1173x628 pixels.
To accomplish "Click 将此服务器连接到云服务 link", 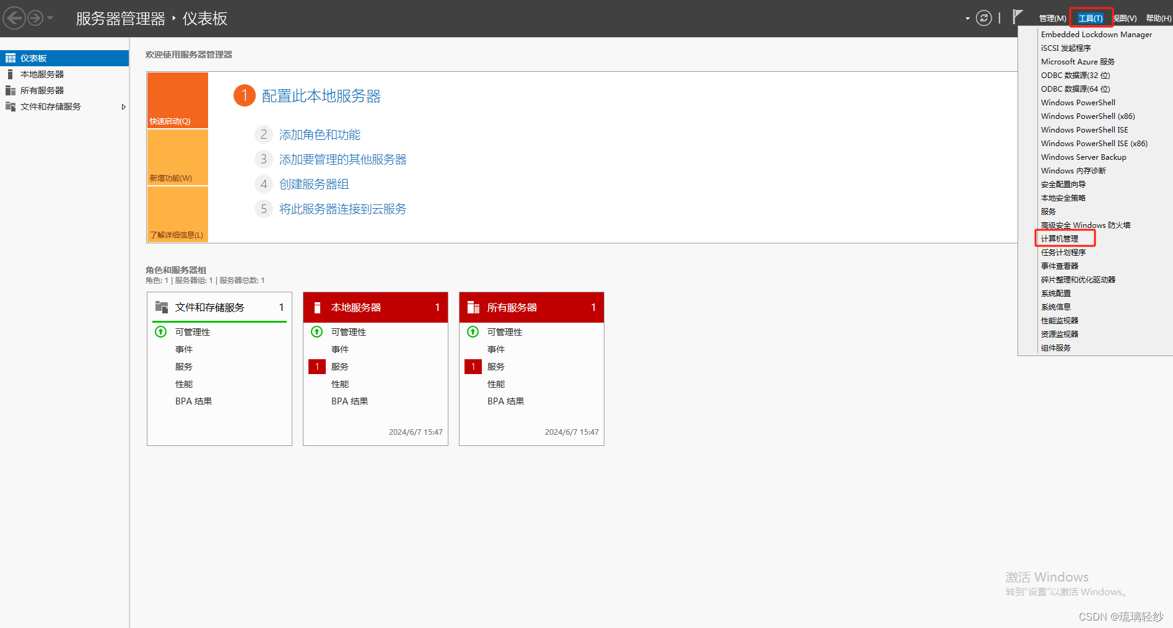I will [342, 209].
